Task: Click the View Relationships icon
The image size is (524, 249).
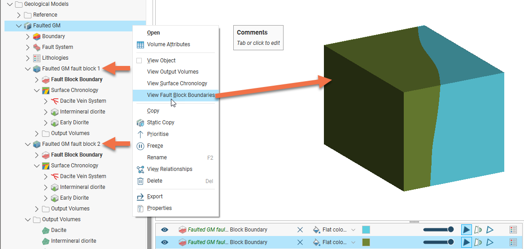Action: tap(140, 169)
